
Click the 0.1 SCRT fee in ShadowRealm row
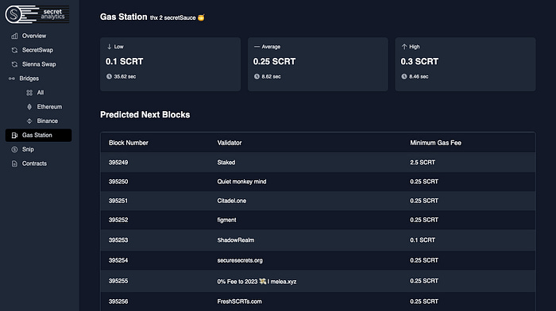[423, 240]
